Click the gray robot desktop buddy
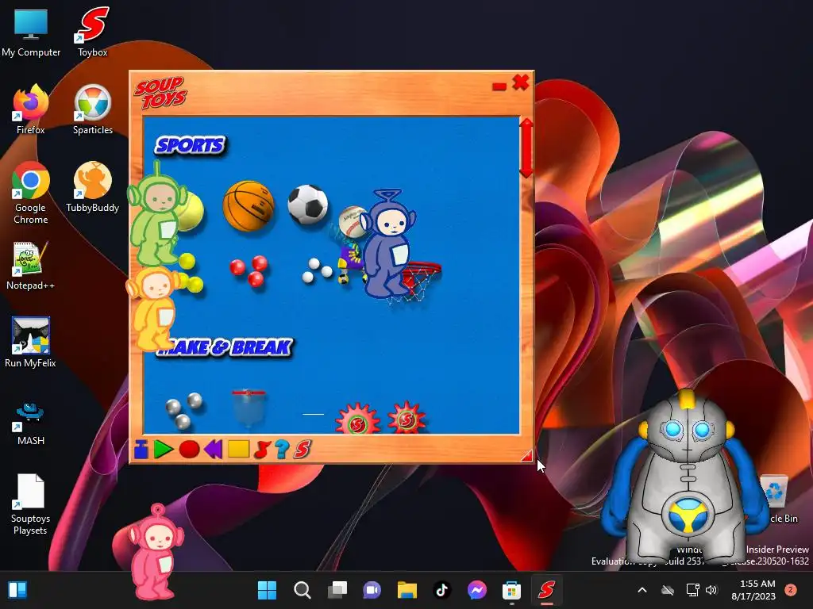813x609 pixels. click(685, 477)
